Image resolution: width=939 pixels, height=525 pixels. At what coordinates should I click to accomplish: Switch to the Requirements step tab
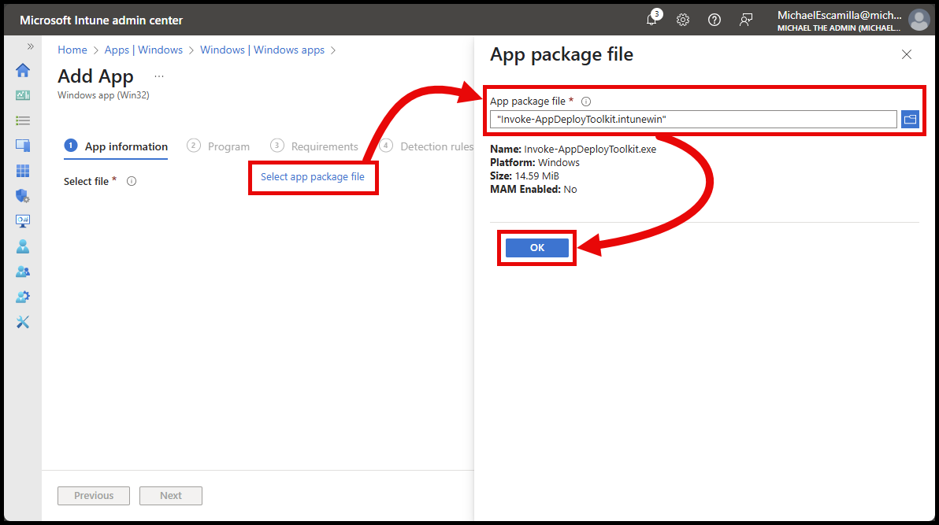point(315,146)
